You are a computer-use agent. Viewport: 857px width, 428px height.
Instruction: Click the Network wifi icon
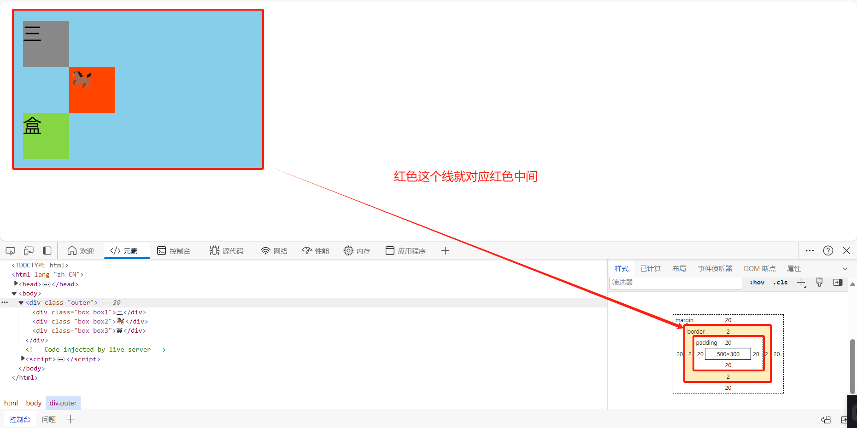(265, 251)
